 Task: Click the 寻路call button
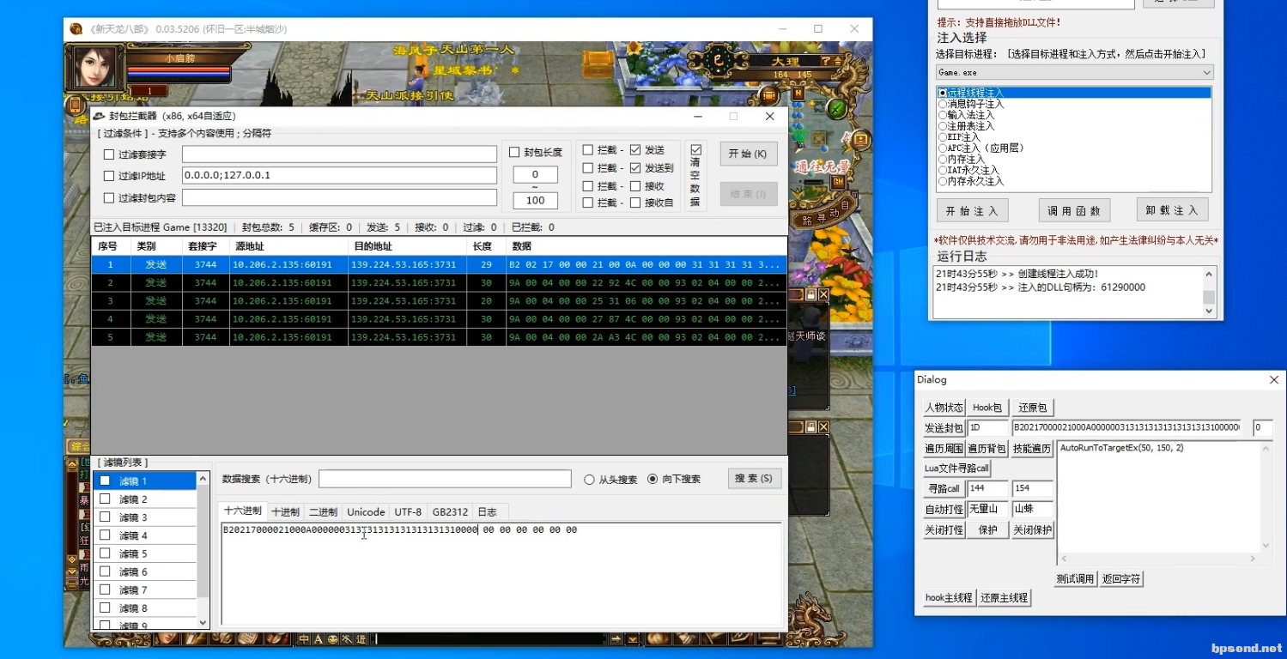(x=944, y=488)
